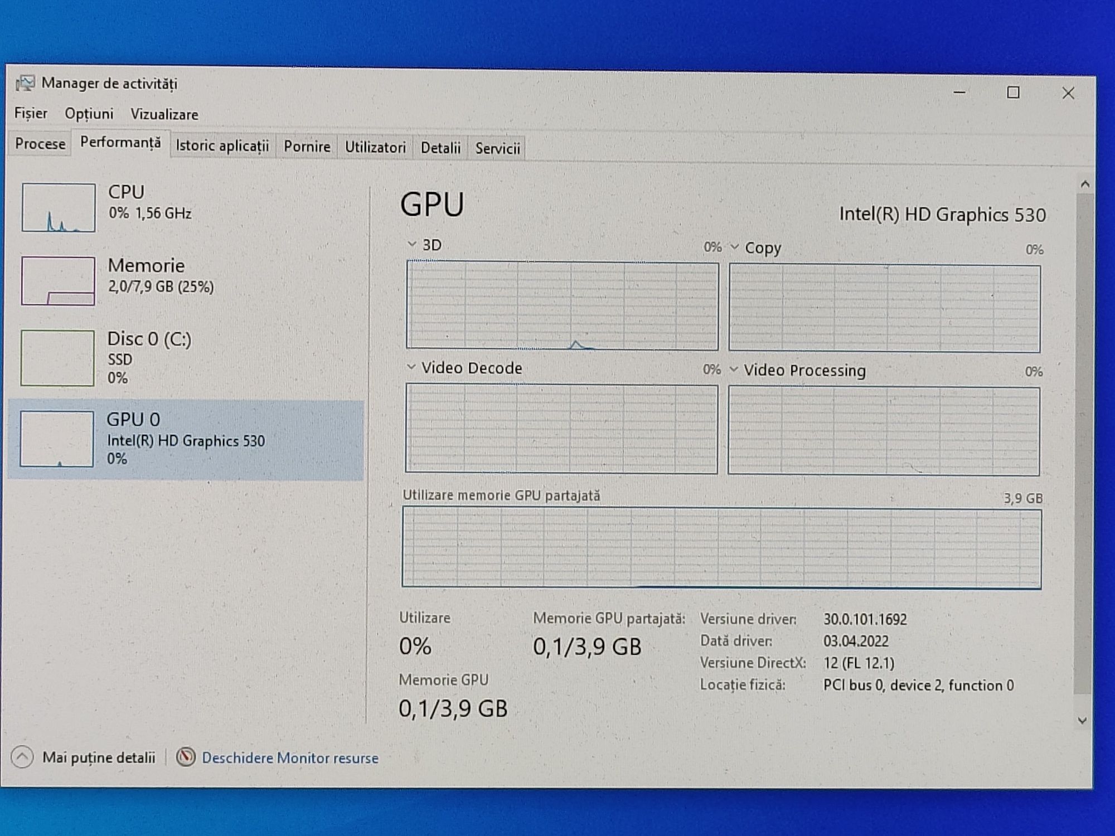
Task: Switch to the Pornire tab
Action: 307,147
